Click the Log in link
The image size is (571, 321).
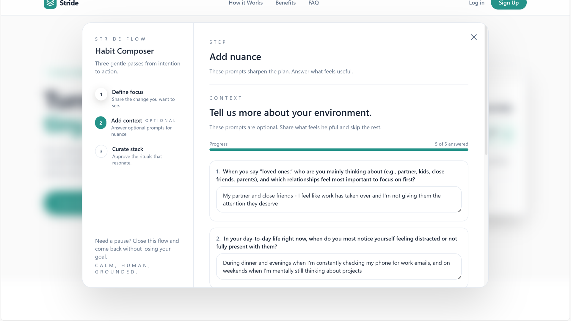tap(476, 3)
